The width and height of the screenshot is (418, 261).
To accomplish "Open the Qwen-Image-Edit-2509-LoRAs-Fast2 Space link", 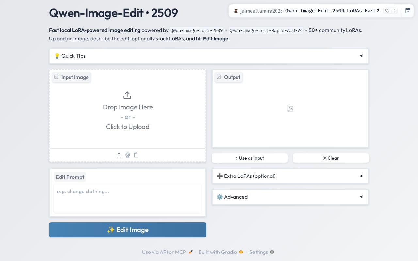I will tap(332, 11).
